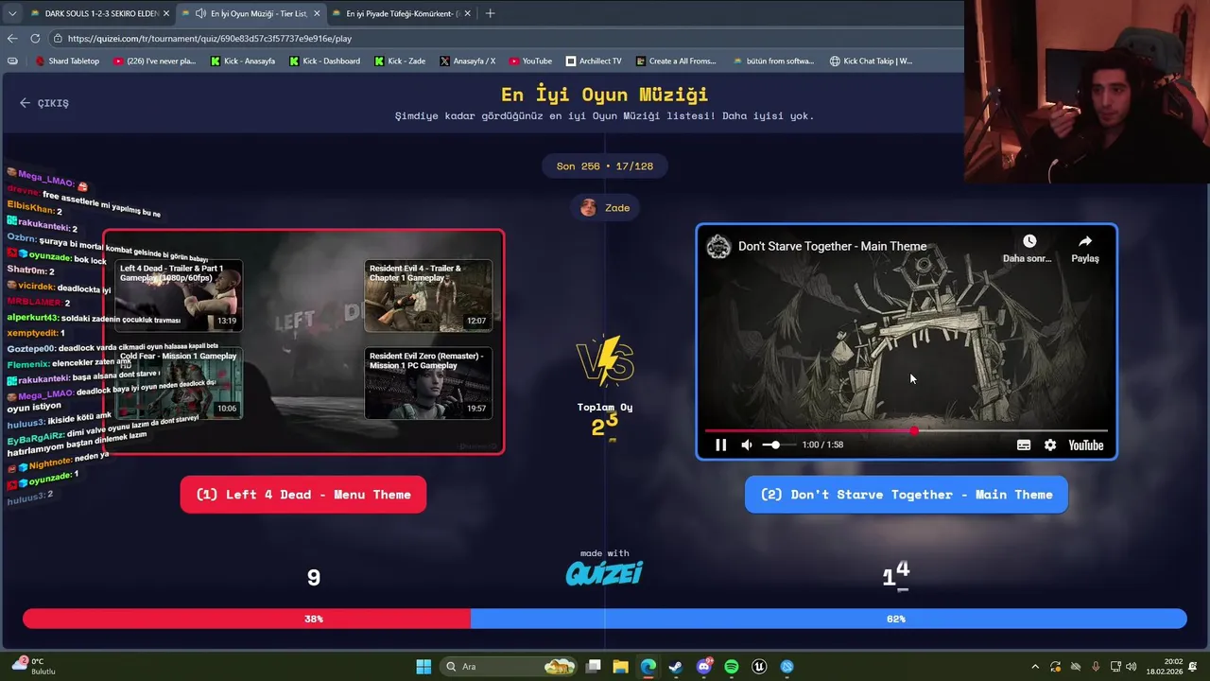This screenshot has height=681, width=1210.
Task: Open the I've never pla... YouTube bookmark
Action: (x=155, y=61)
